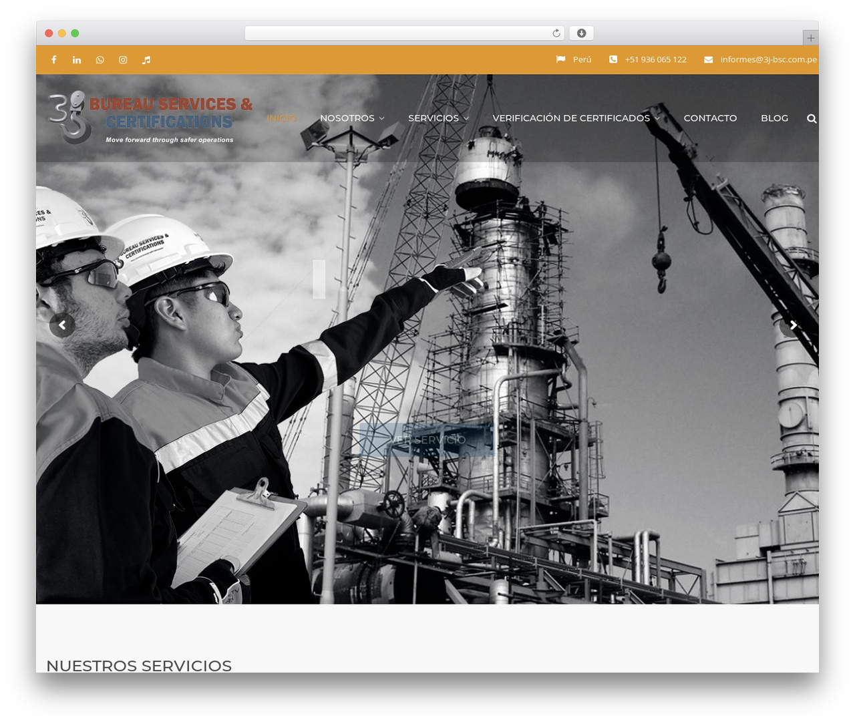Click the music note social icon
This screenshot has height=724, width=855.
(146, 59)
